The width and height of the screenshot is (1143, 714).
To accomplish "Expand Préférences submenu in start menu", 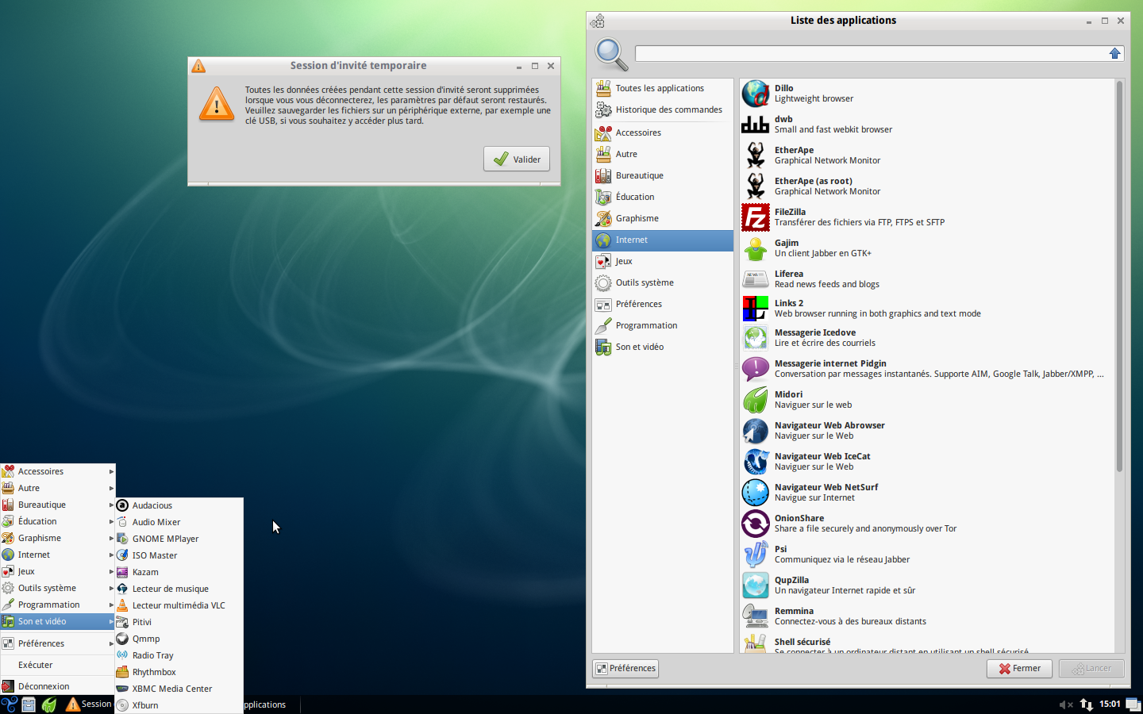I will 58,643.
